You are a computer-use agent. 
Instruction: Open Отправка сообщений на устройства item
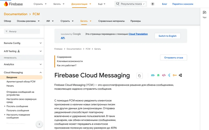tap(20, 93)
